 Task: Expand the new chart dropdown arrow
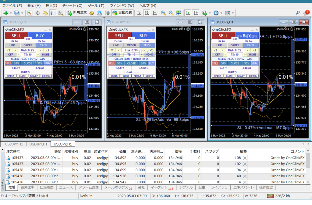tap(11, 13)
